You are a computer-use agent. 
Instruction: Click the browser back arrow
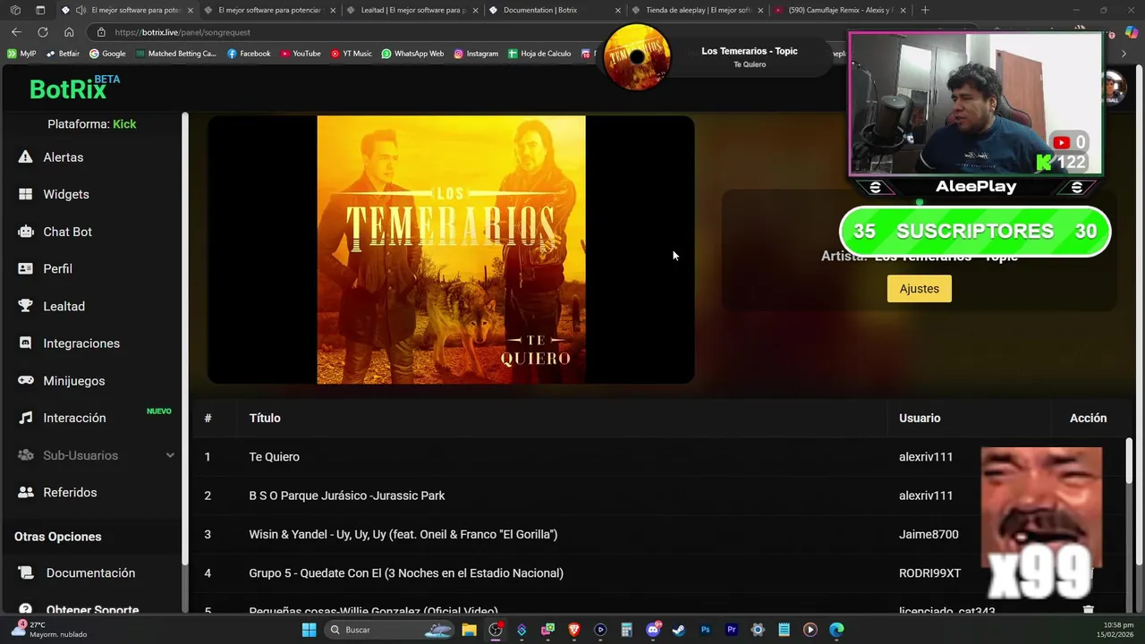pyautogui.click(x=16, y=32)
